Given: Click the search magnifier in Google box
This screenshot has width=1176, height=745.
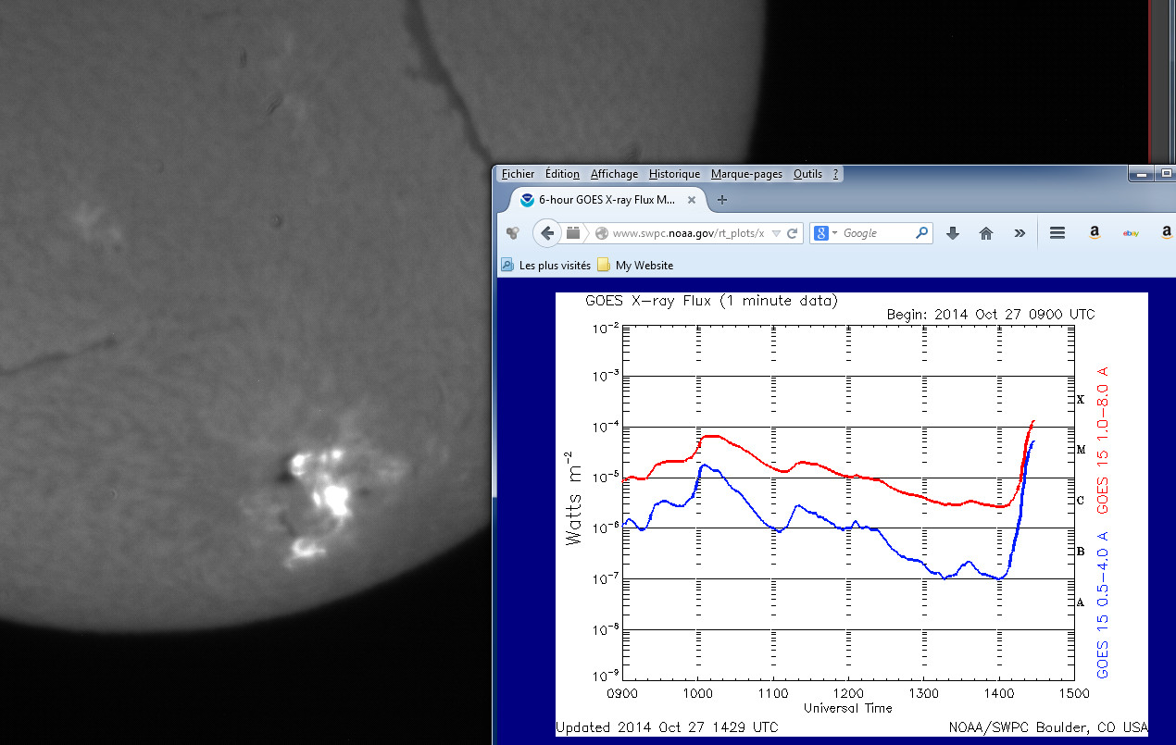Looking at the screenshot, I should click(x=921, y=233).
